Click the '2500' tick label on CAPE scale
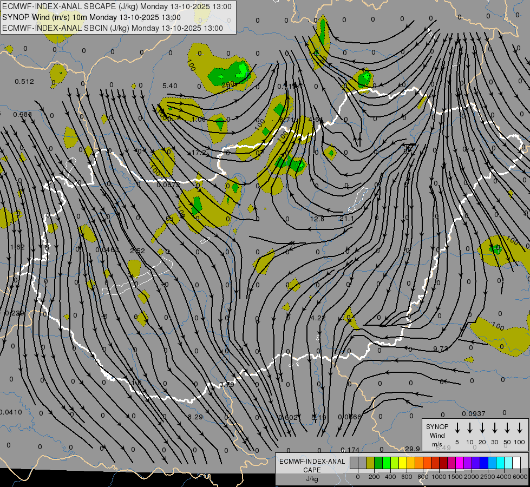This screenshot has height=487, width=530. (x=488, y=477)
